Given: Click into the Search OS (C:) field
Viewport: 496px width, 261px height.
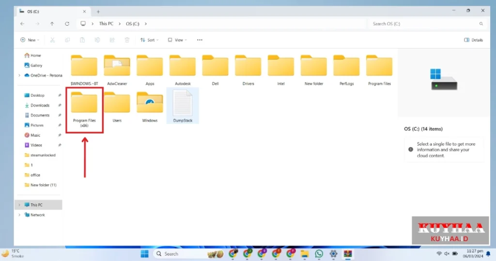Looking at the screenshot, I should coord(427,24).
